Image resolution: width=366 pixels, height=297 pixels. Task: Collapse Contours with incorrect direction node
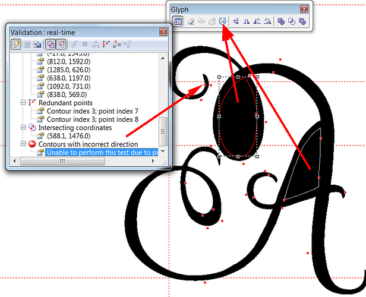click(23, 144)
